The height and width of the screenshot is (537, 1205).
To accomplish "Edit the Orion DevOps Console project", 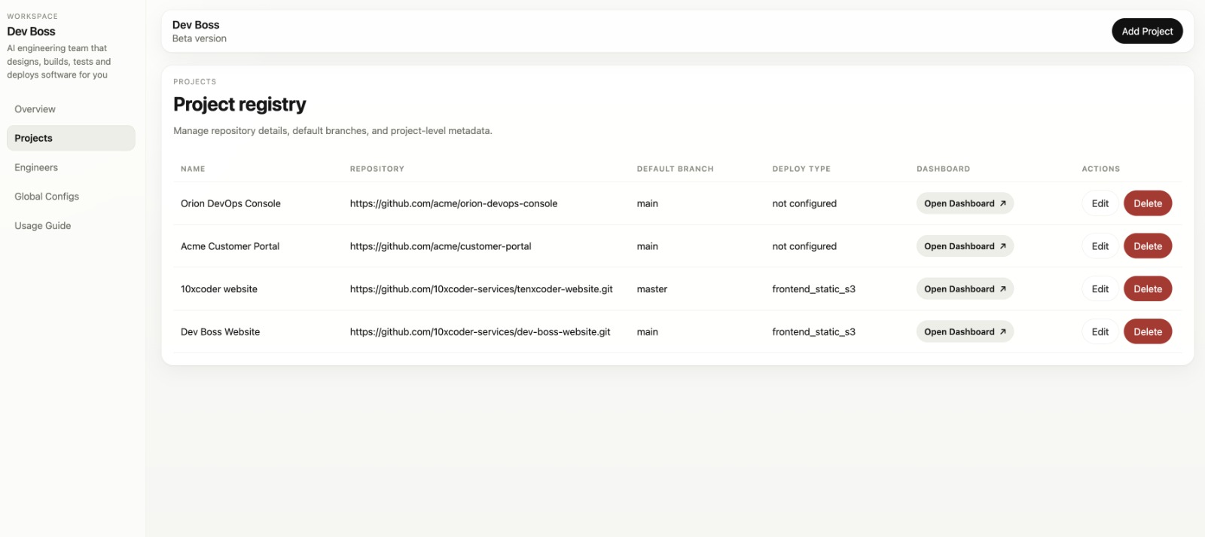I will 1100,203.
